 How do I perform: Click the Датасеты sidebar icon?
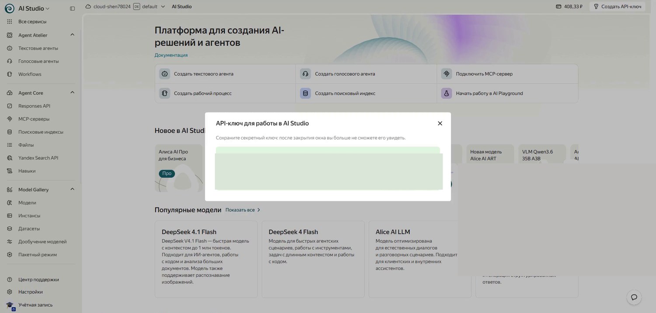tap(10, 229)
